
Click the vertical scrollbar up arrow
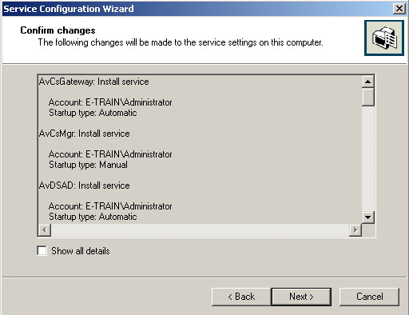(x=368, y=82)
